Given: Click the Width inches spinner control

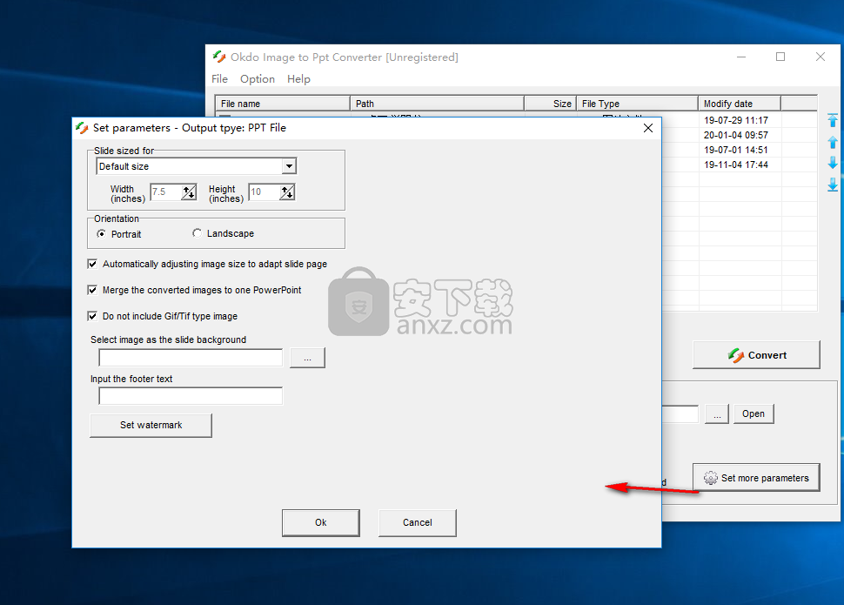Looking at the screenshot, I should coord(189,192).
